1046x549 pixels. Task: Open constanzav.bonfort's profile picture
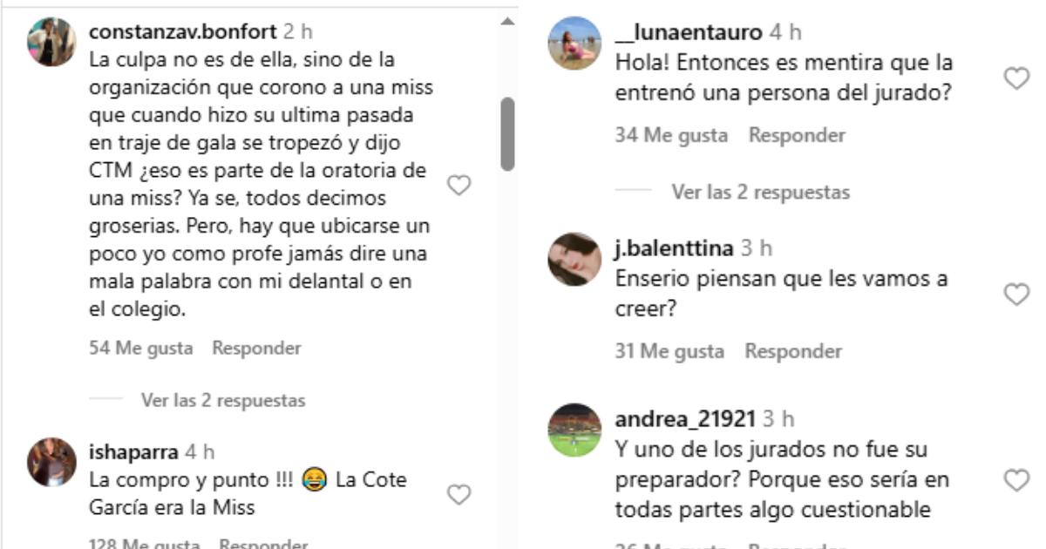[52, 42]
